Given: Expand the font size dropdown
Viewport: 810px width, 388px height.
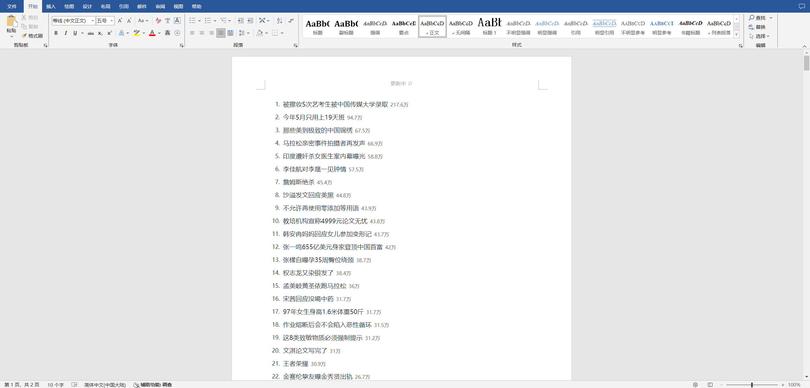Looking at the screenshot, I should pyautogui.click(x=112, y=21).
